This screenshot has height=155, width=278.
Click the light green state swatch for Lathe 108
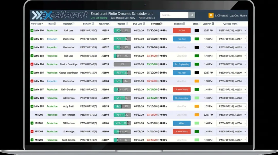coord(197,98)
